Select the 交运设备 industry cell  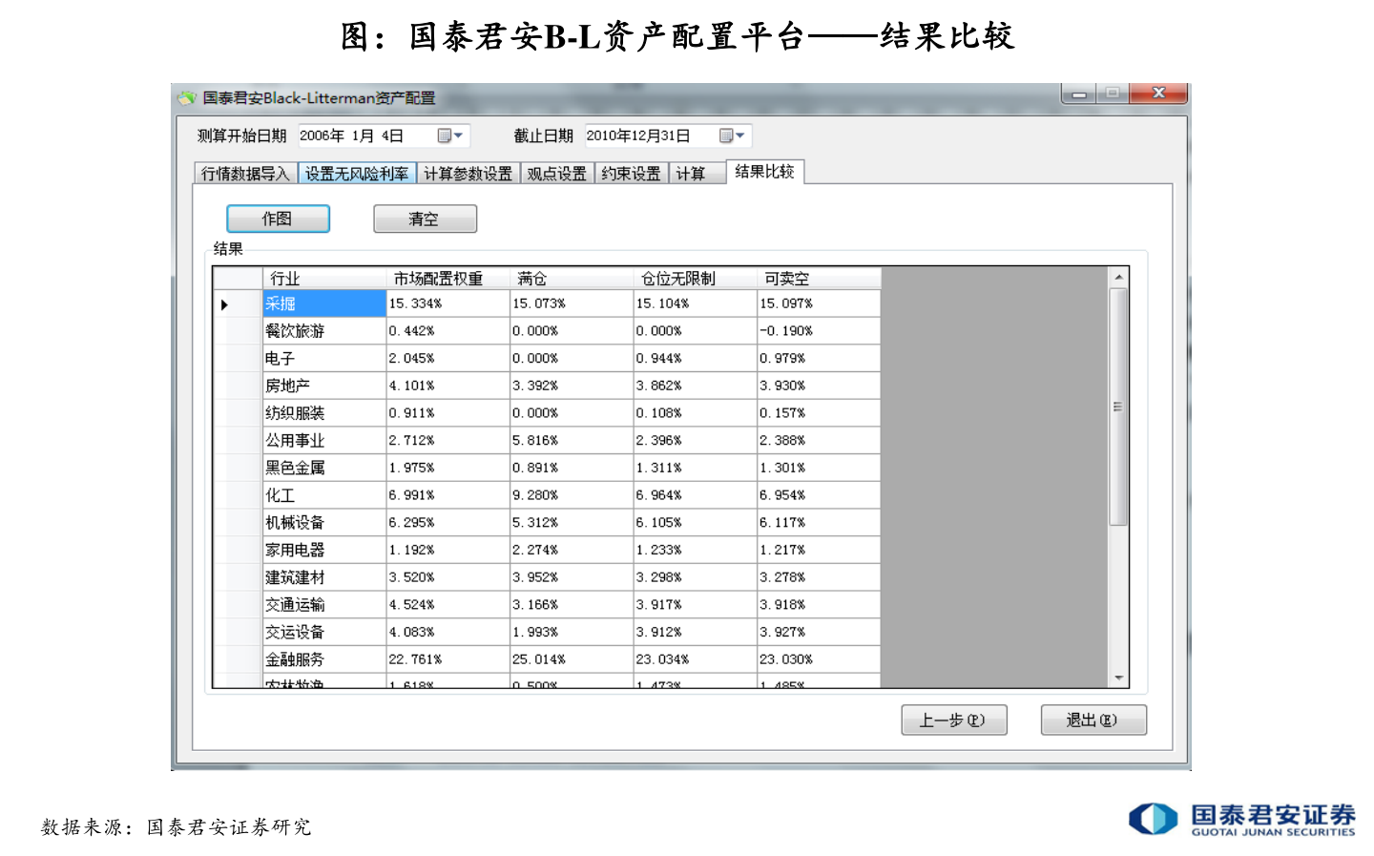[x=323, y=633]
